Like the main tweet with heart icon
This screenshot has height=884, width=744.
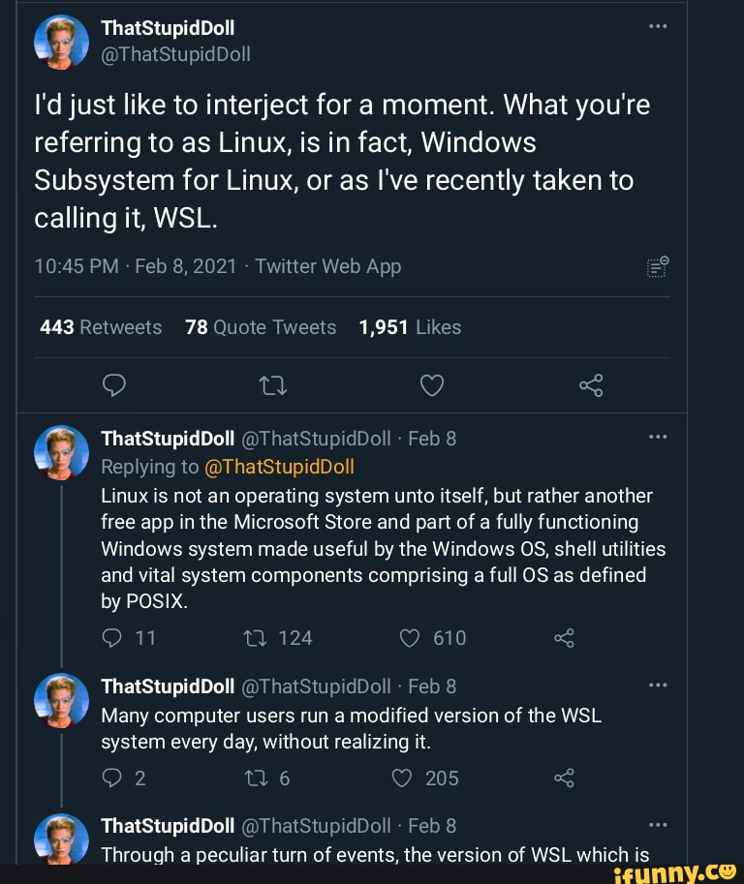coord(431,386)
